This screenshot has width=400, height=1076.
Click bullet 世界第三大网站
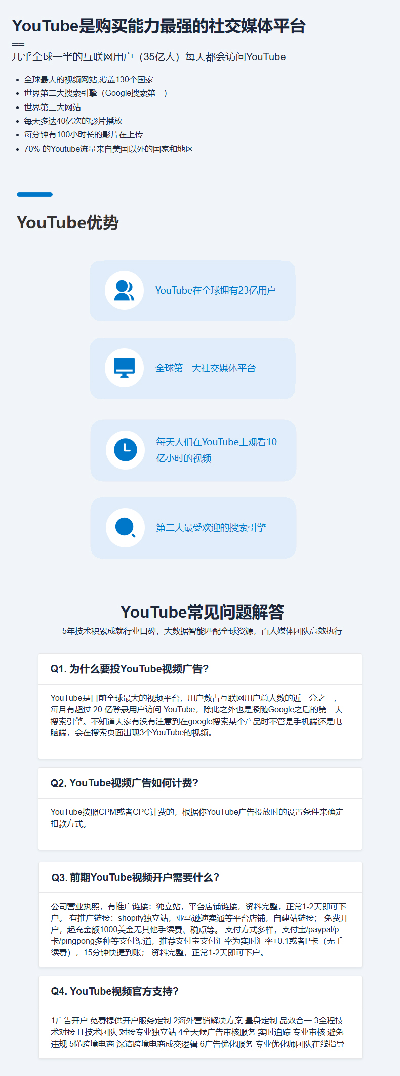pyautogui.click(x=53, y=107)
